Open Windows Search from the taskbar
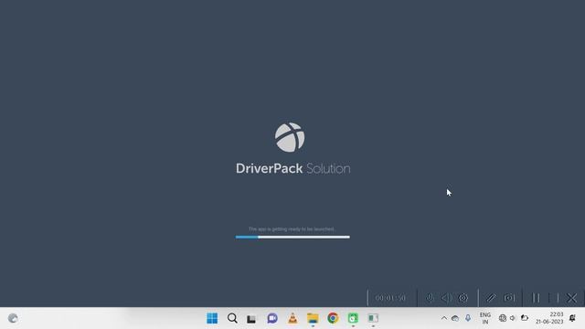The height and width of the screenshot is (329, 585). point(232,318)
